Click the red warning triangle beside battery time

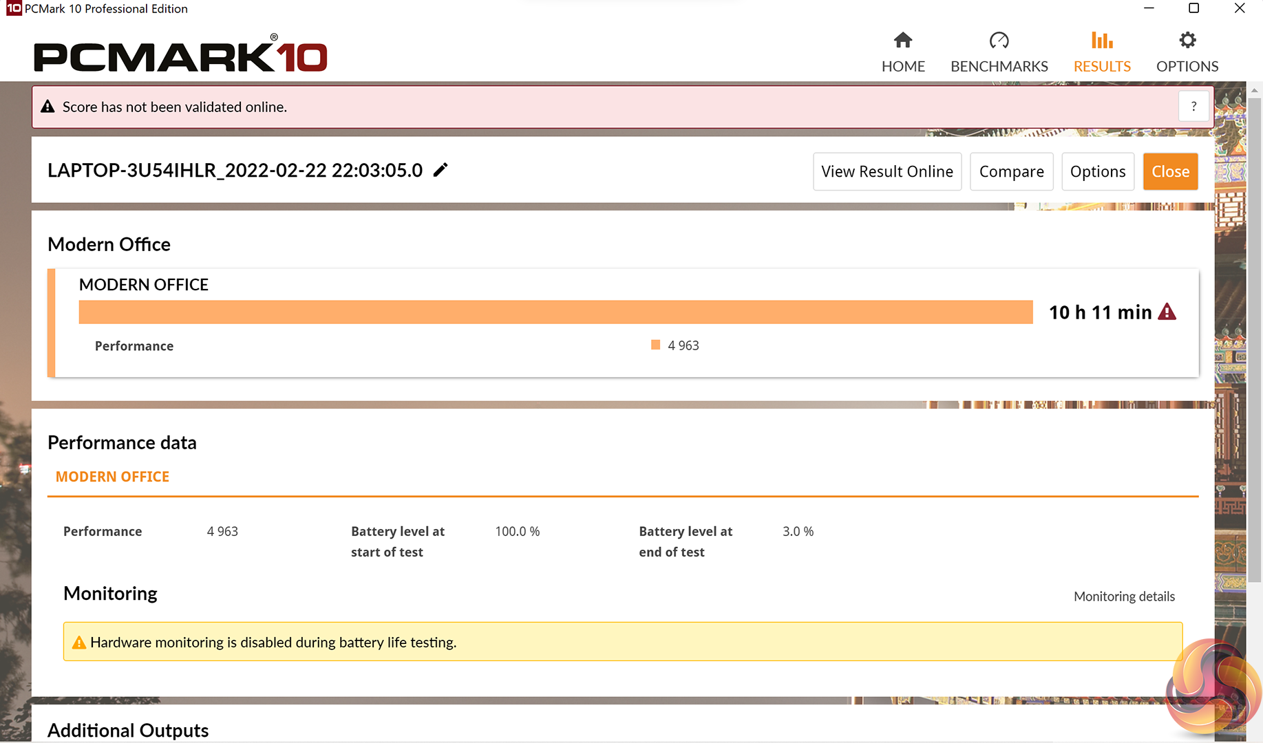point(1167,312)
